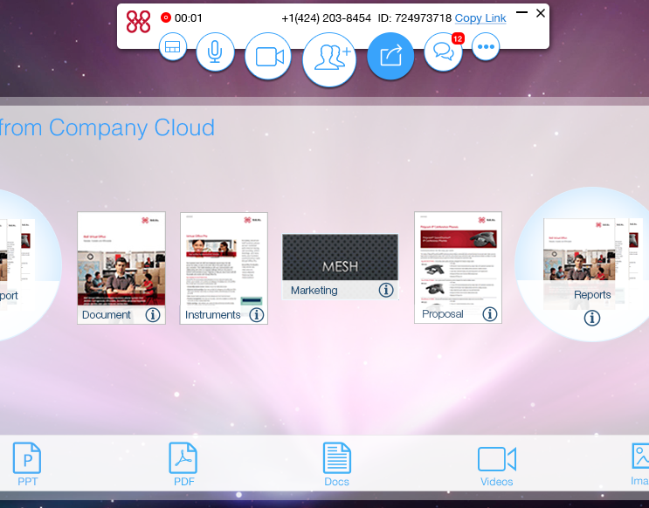Filter files by PPT type
This screenshot has height=508, width=649.
click(27, 463)
